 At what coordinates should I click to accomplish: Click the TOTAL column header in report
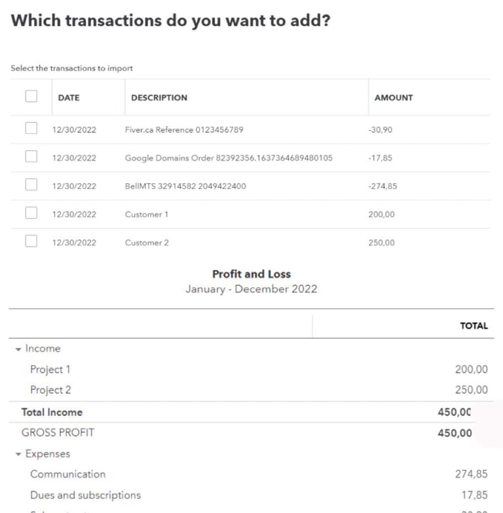point(474,326)
